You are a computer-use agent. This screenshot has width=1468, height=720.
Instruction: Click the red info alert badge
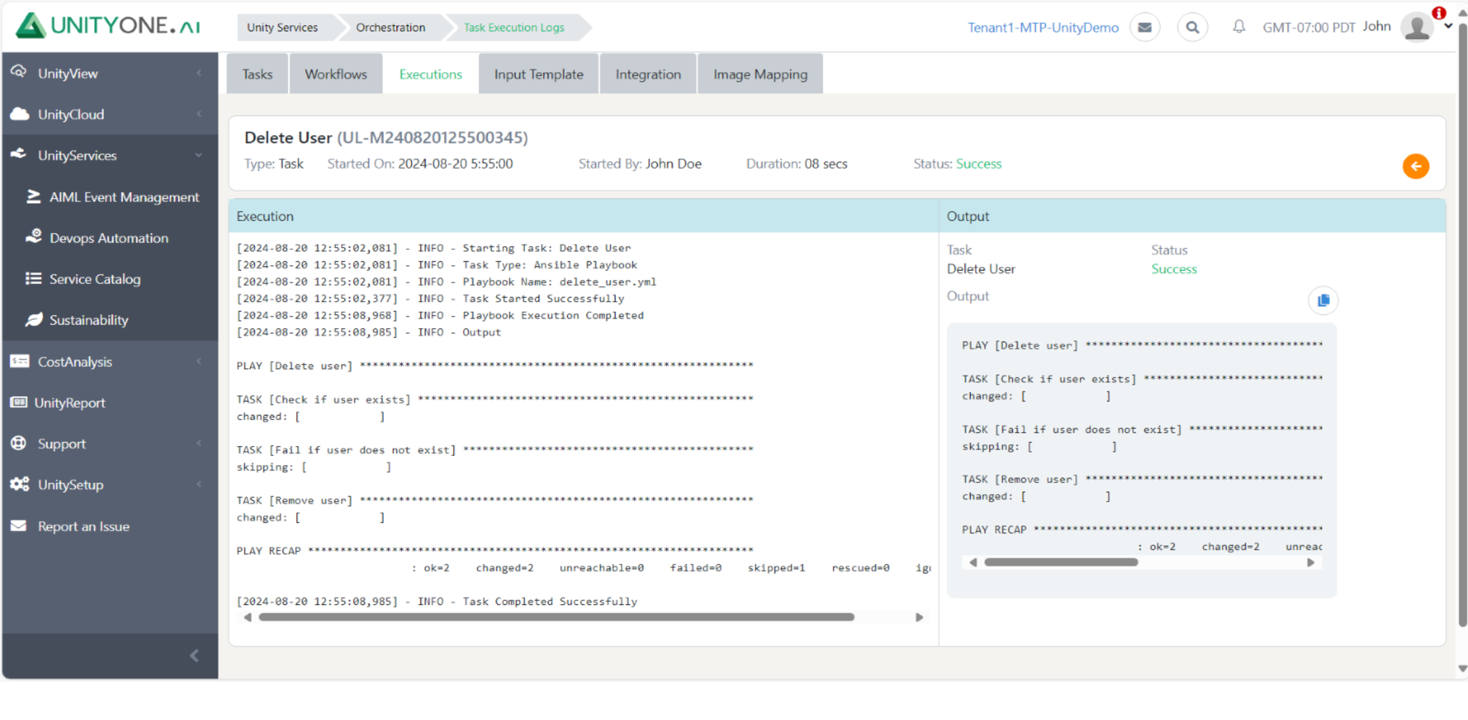click(x=1439, y=13)
